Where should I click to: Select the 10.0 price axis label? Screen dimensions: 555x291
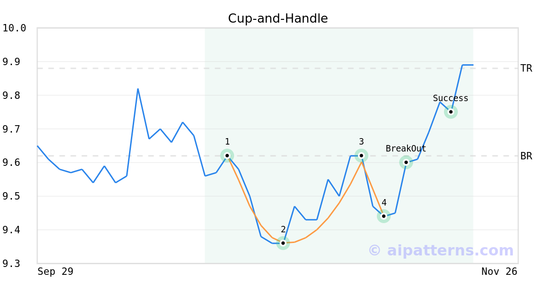[14, 28]
